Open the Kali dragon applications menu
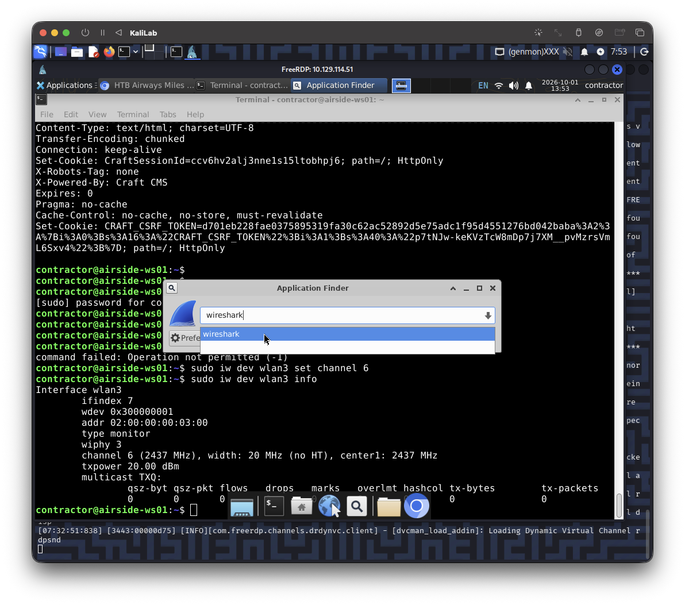This screenshot has width=685, height=605. [40, 52]
